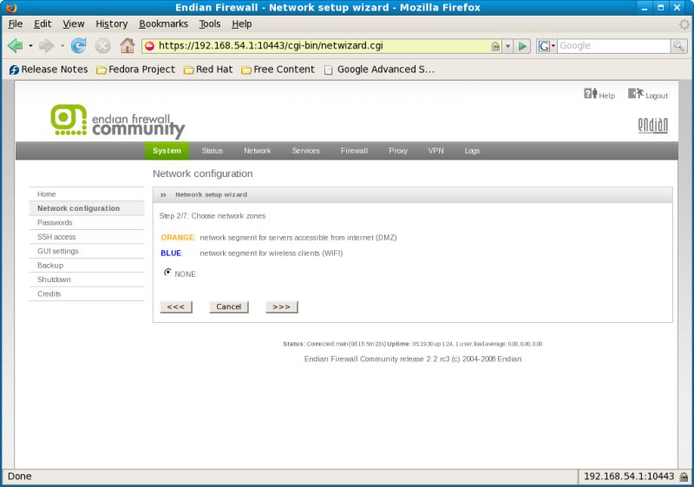The height and width of the screenshot is (487, 694).
Task: Open Fedora Project bookmark folder
Action: pyautogui.click(x=136, y=69)
